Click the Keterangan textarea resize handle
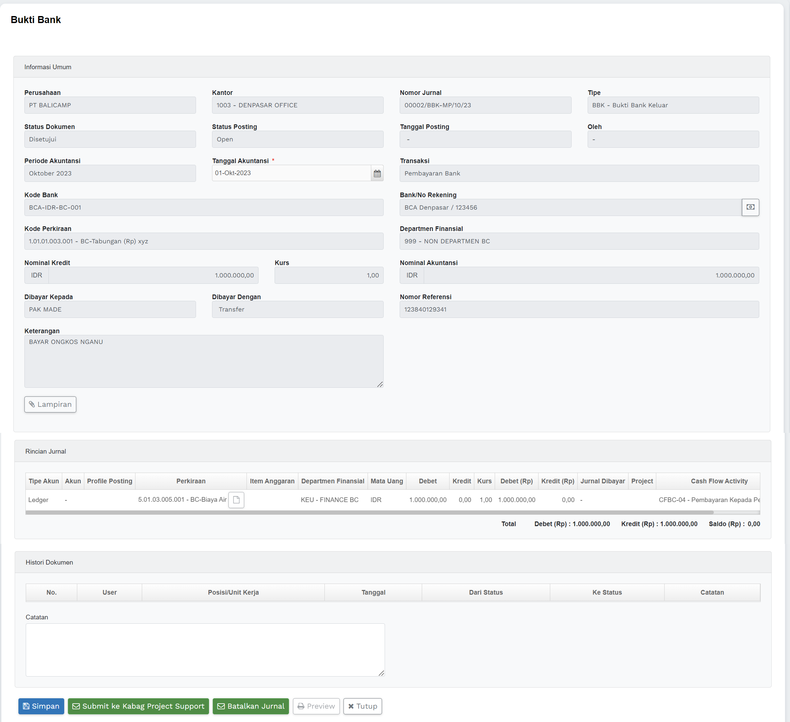The image size is (790, 722). 380,384
